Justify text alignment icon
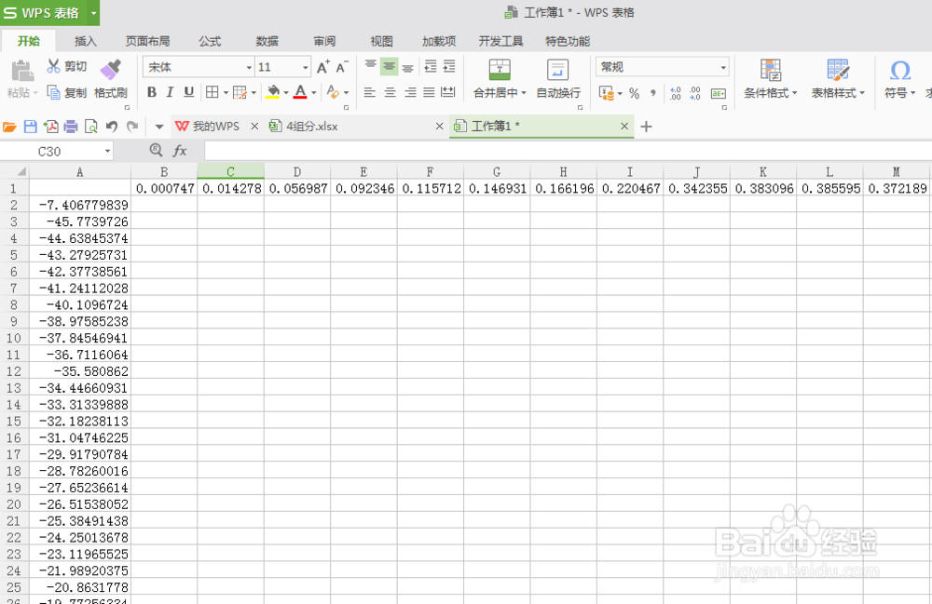This screenshot has height=604, width=932. (429, 92)
